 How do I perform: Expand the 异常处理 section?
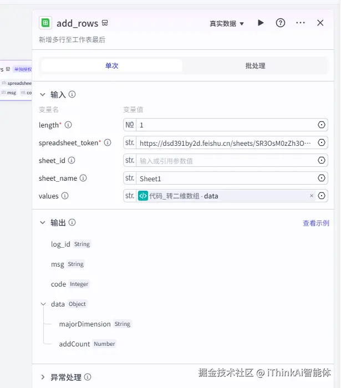(43, 377)
